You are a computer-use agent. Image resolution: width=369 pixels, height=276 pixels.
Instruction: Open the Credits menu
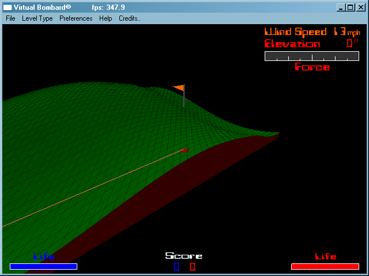click(129, 18)
